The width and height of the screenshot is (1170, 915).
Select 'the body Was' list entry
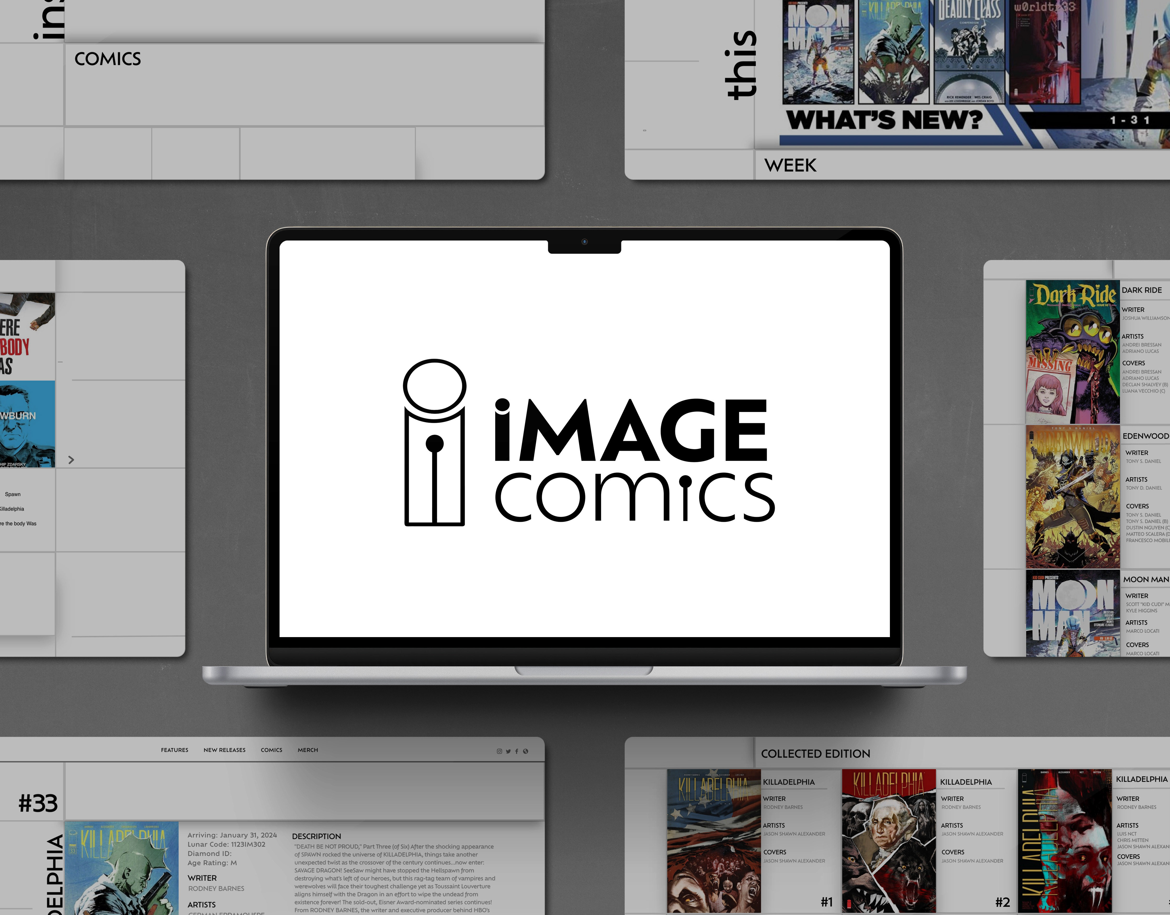18,523
